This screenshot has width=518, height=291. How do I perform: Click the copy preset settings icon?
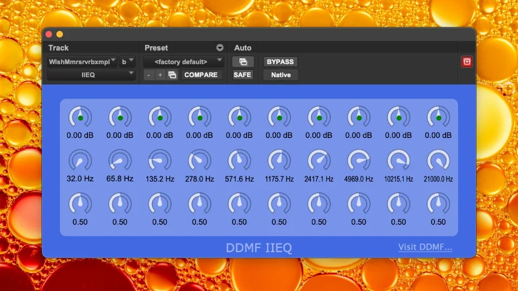point(172,75)
